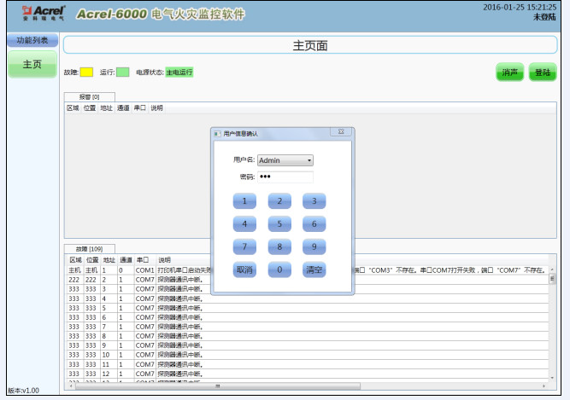Screen dimensions: 570x400
Task: Click 清空 clear button in dialog
Action: [314, 270]
